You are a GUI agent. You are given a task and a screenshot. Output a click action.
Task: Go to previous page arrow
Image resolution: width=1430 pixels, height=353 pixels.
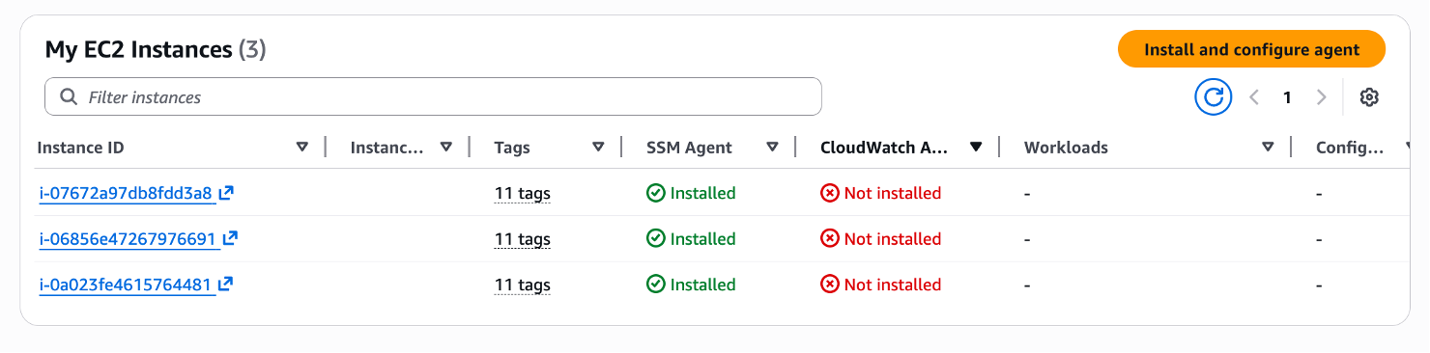tap(1254, 97)
